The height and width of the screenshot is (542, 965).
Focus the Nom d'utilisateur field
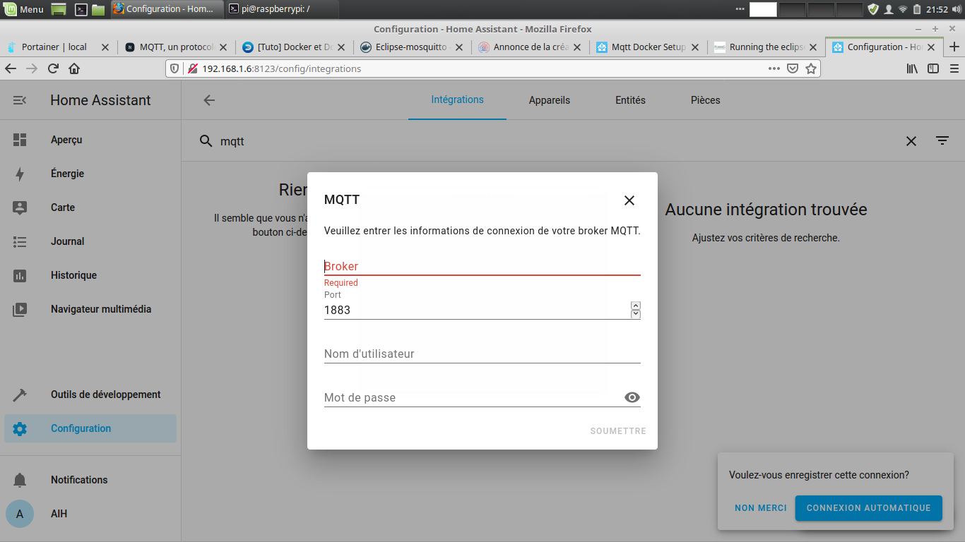(x=482, y=354)
